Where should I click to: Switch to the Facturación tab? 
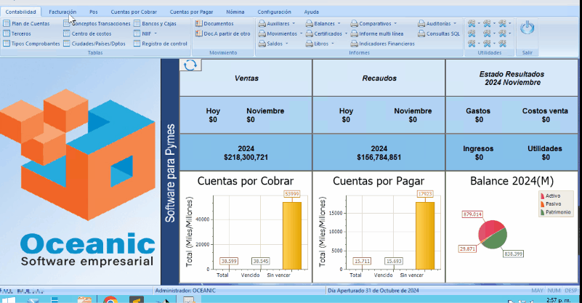[62, 12]
